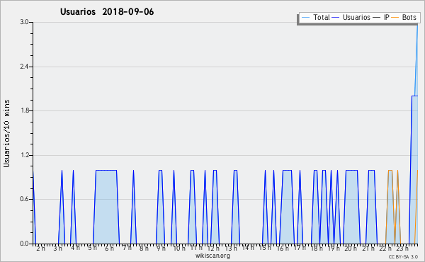
Task: Click the '10 h' x-axis label
Action: 179,249
